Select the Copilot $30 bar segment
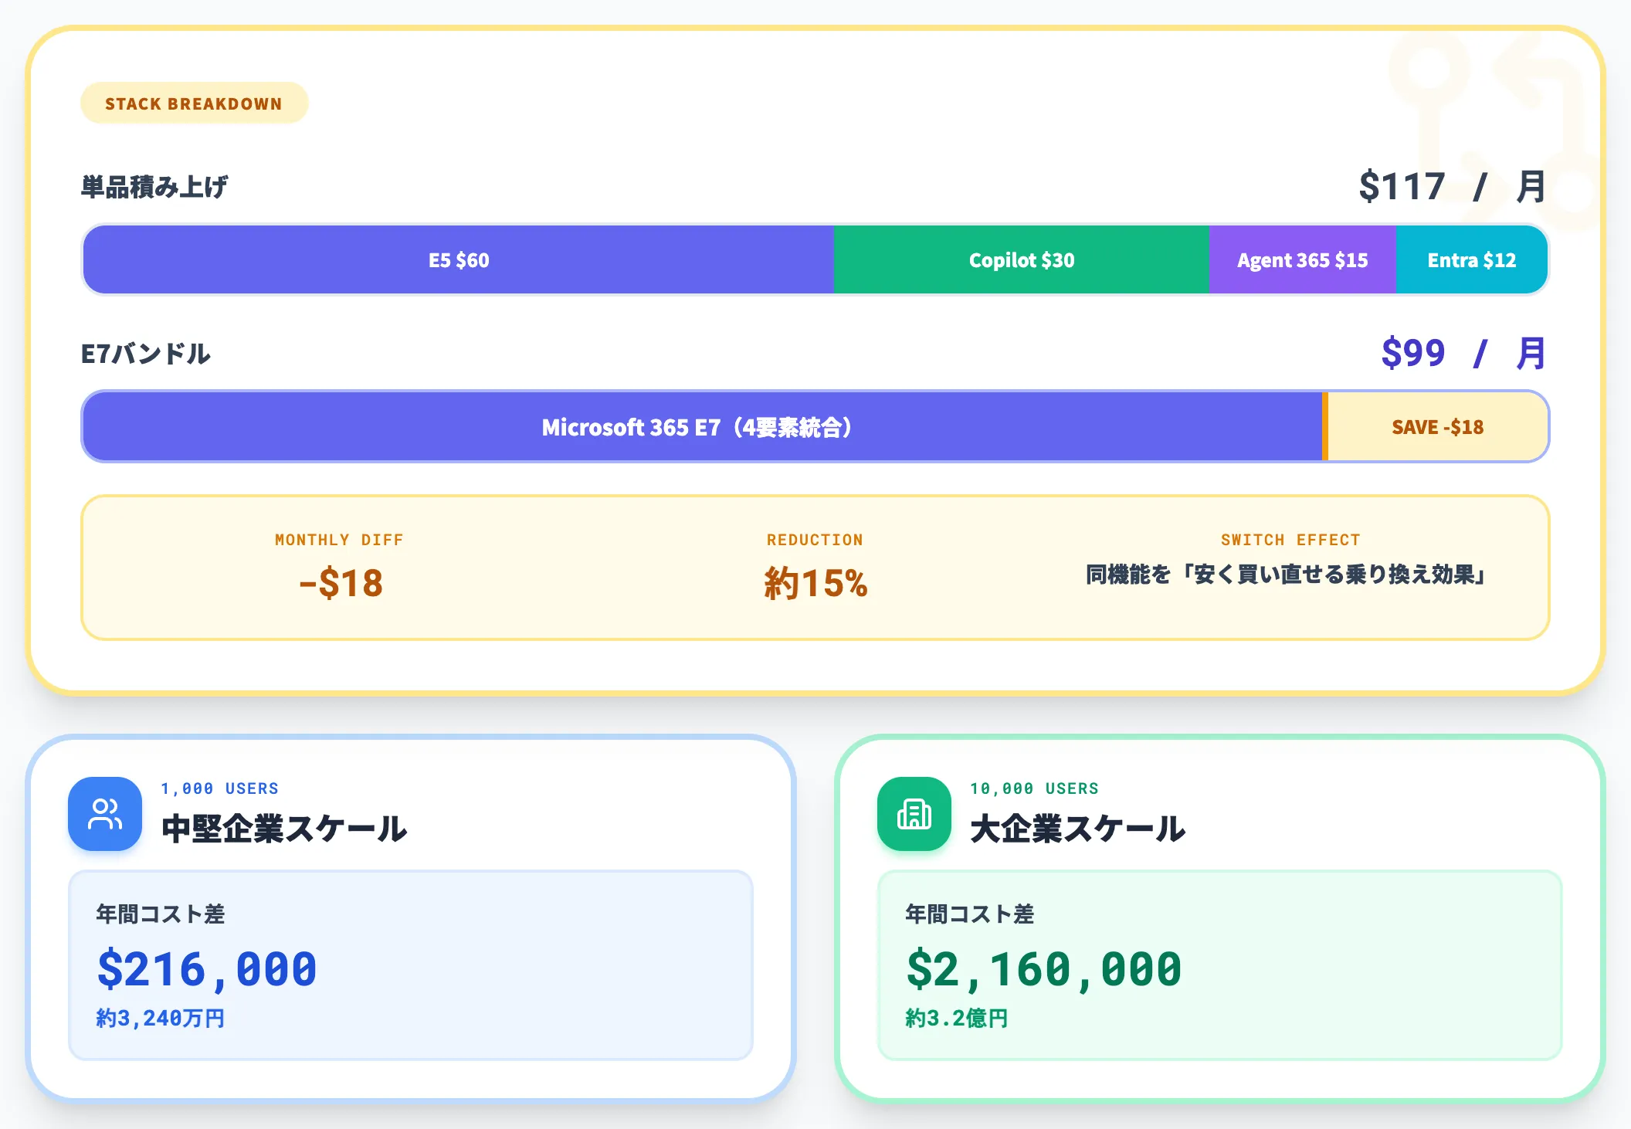Image resolution: width=1631 pixels, height=1129 pixels. point(1022,260)
